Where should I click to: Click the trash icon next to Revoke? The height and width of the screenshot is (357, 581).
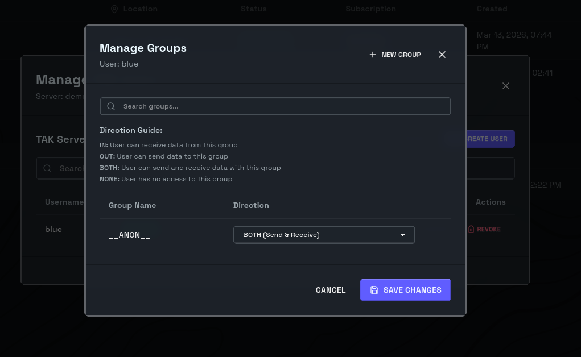[x=471, y=229]
